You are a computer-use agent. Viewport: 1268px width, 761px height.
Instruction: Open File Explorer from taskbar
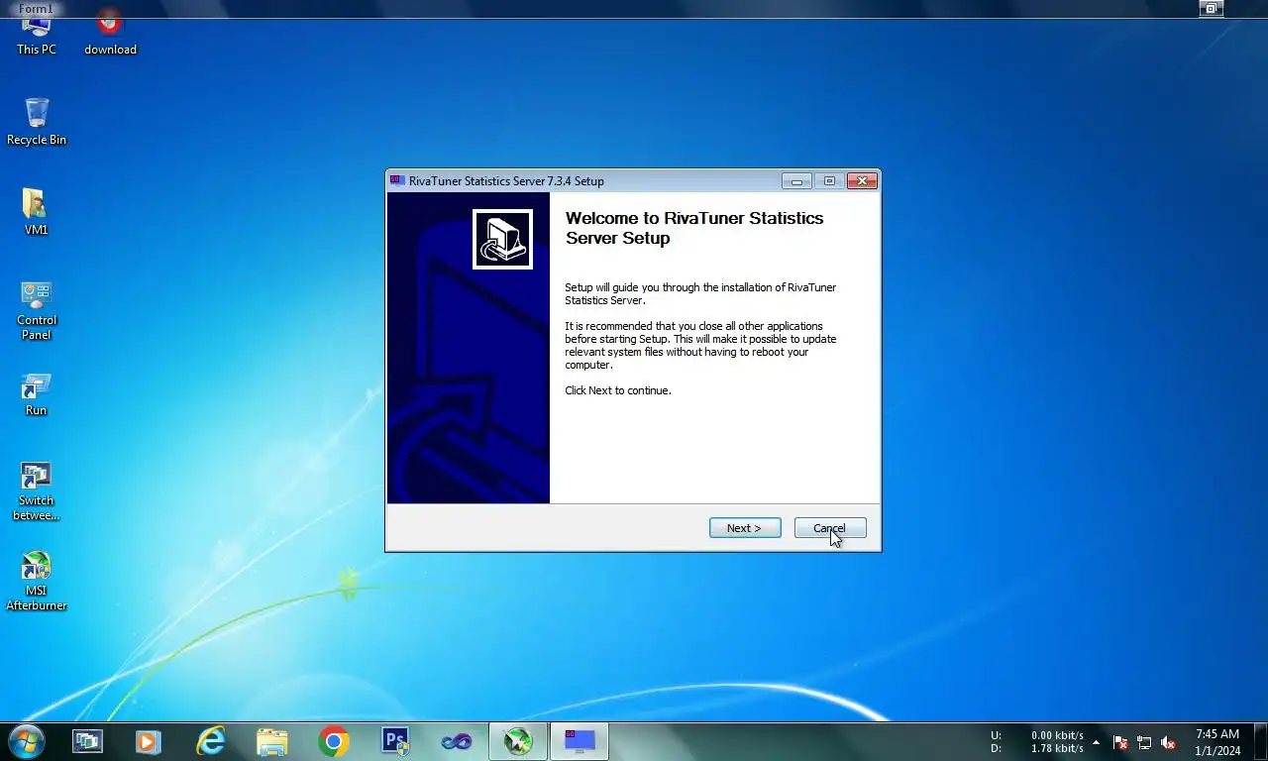click(x=271, y=741)
